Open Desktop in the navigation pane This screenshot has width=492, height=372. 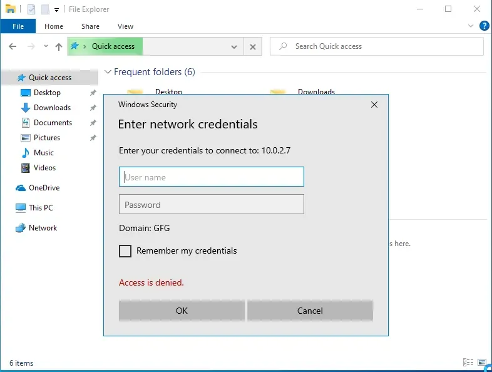tap(47, 93)
